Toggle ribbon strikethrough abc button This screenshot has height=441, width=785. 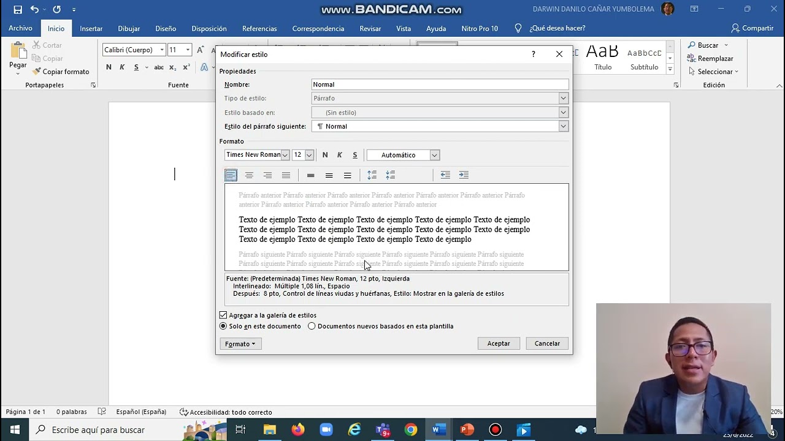tap(159, 67)
